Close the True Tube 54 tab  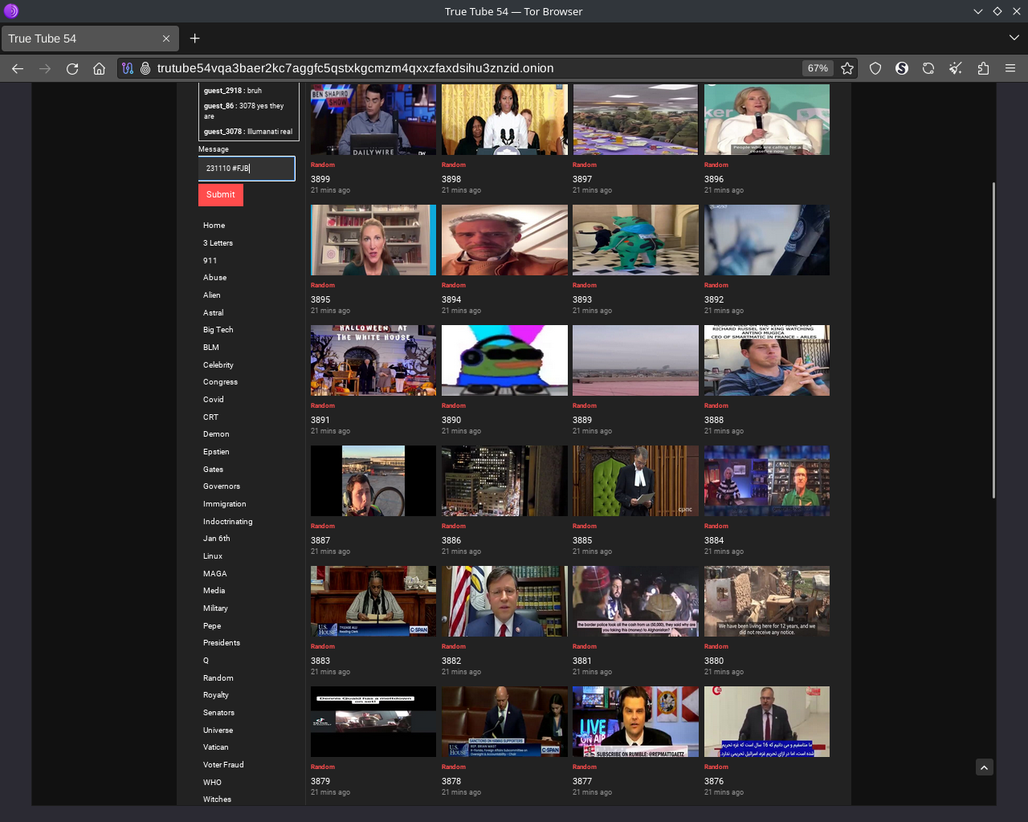point(166,39)
